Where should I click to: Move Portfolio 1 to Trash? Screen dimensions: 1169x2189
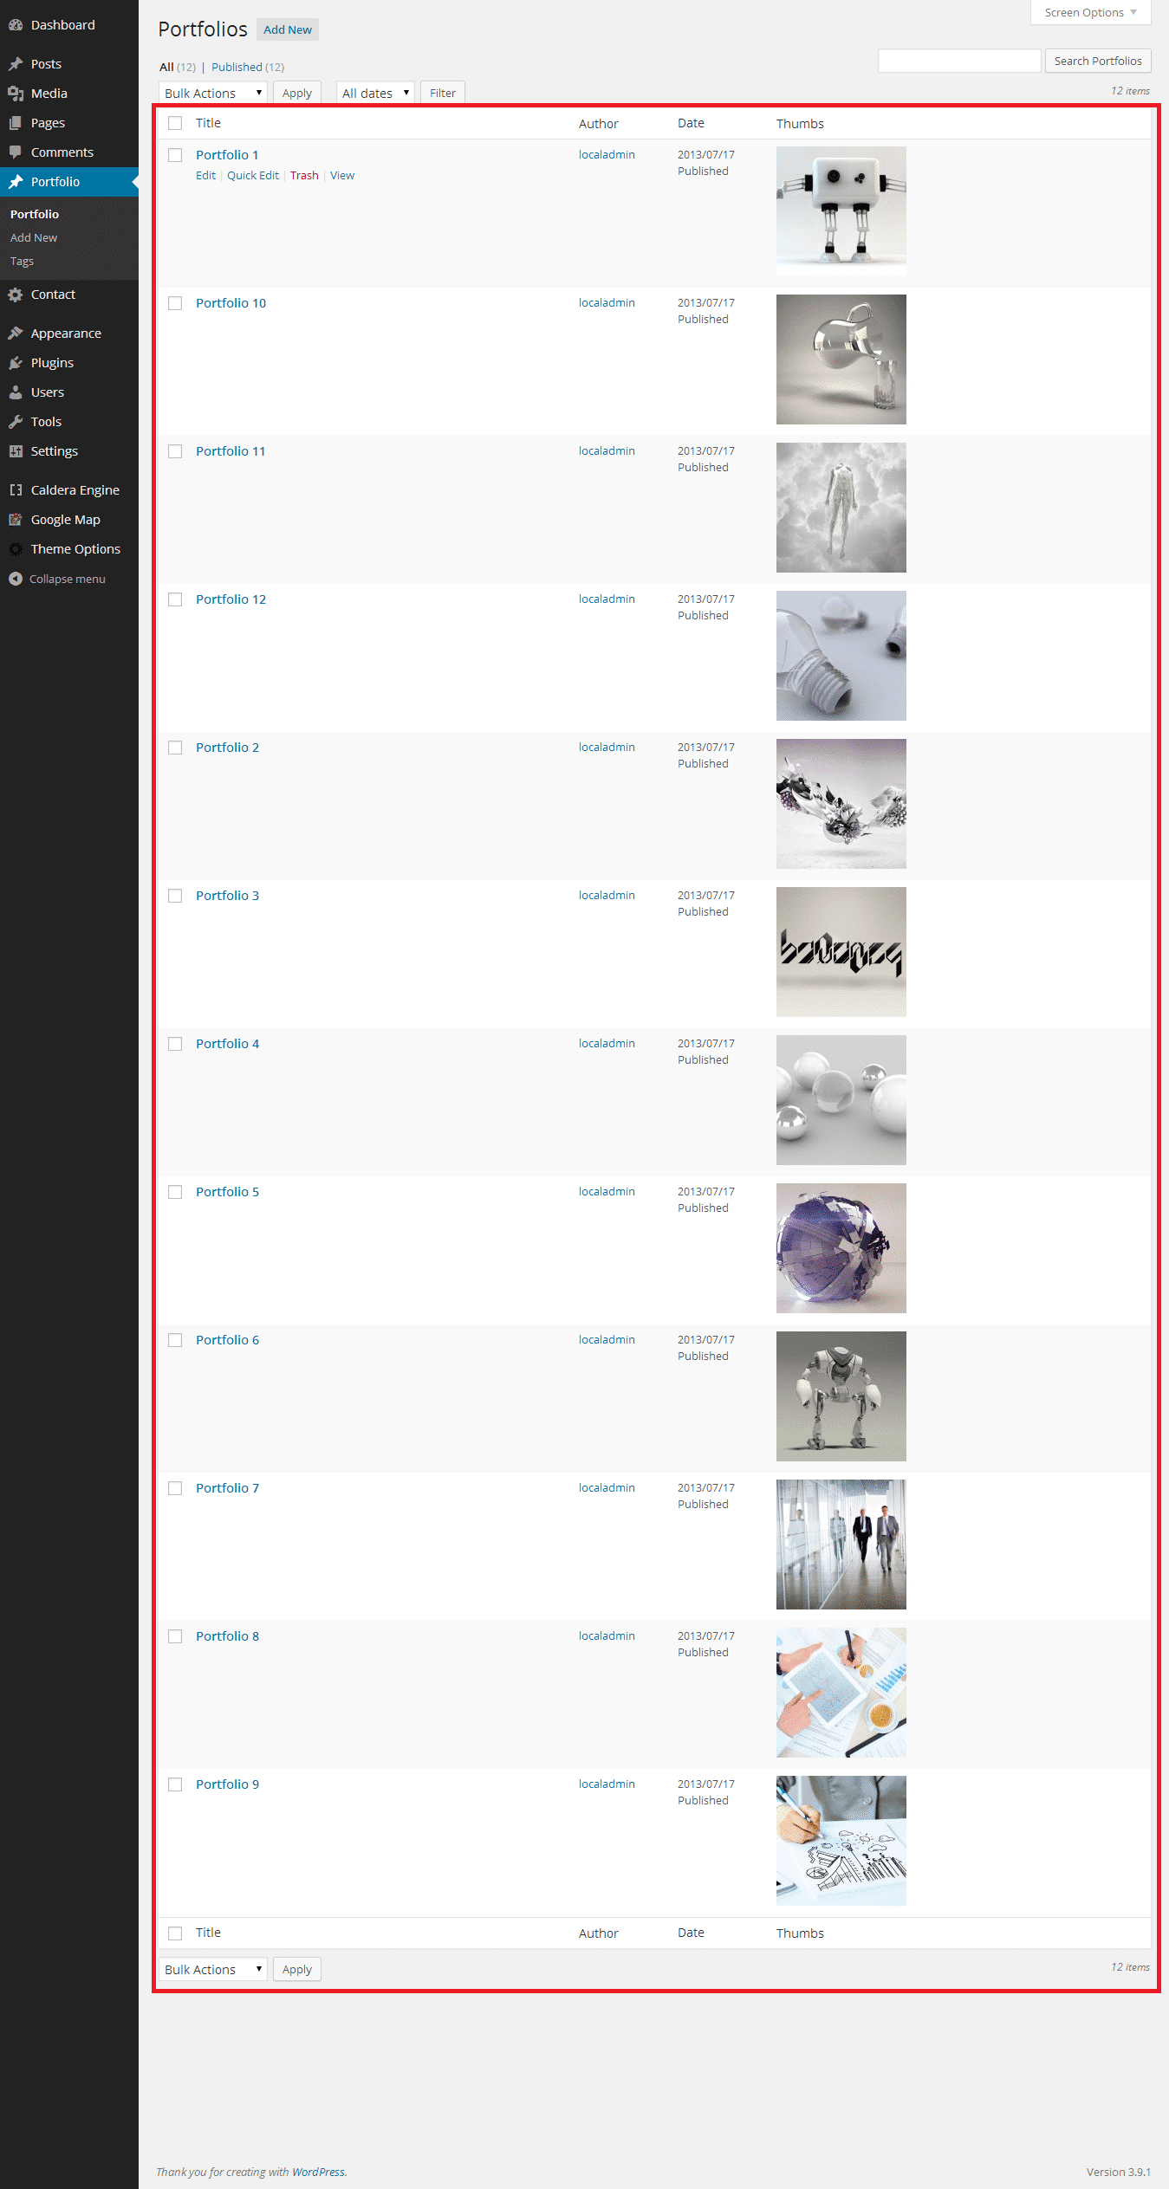pyautogui.click(x=304, y=175)
